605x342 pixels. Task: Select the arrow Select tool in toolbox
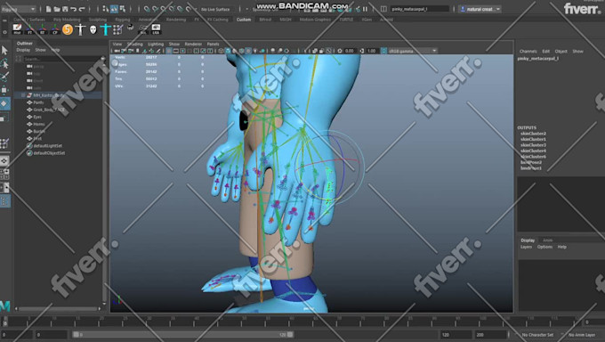pyautogui.click(x=4, y=50)
